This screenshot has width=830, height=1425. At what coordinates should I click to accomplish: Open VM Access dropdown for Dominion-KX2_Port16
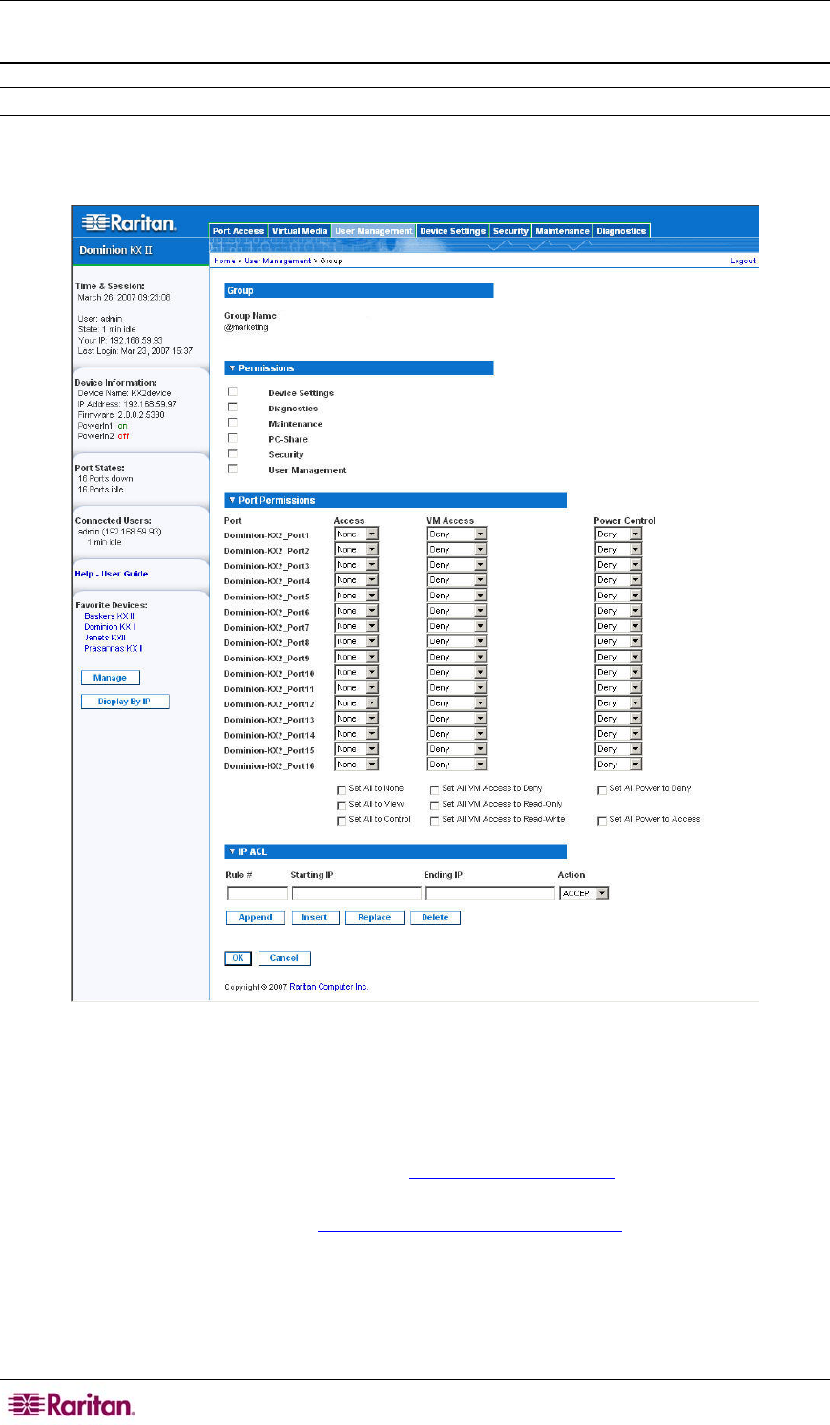pyautogui.click(x=457, y=765)
